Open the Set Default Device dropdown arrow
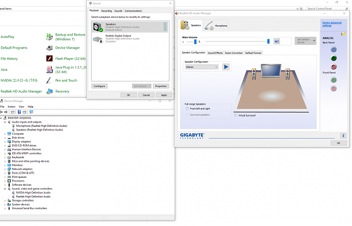 tap(314, 41)
